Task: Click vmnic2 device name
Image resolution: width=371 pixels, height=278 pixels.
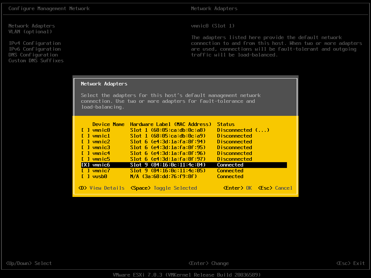Action: coord(101,142)
